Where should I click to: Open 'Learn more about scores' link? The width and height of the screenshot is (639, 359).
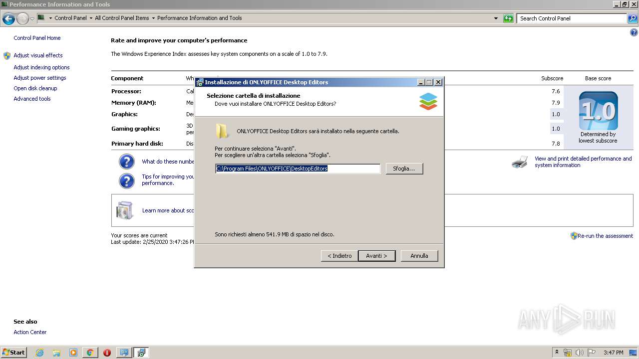tap(168, 210)
